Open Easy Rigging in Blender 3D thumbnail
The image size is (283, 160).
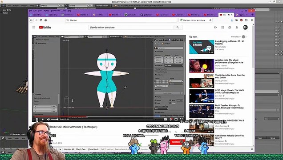pos(202,47)
